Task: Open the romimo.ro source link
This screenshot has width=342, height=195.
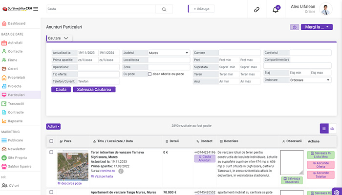Action: [x=107, y=171]
